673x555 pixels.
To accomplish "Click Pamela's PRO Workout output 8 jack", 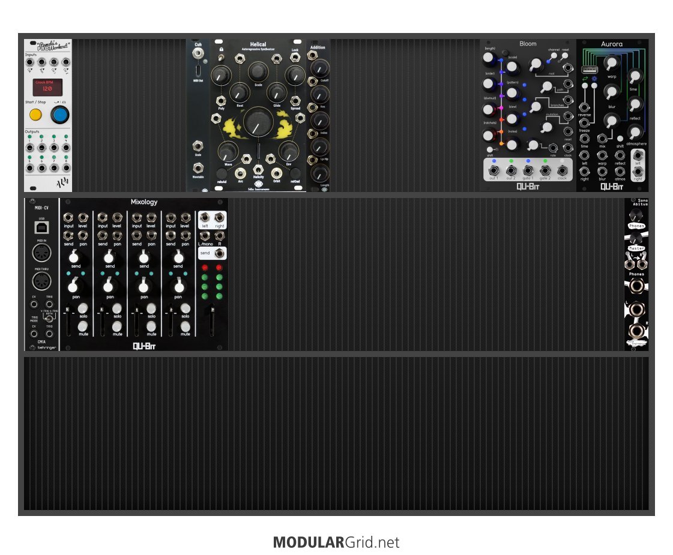I will point(66,168).
